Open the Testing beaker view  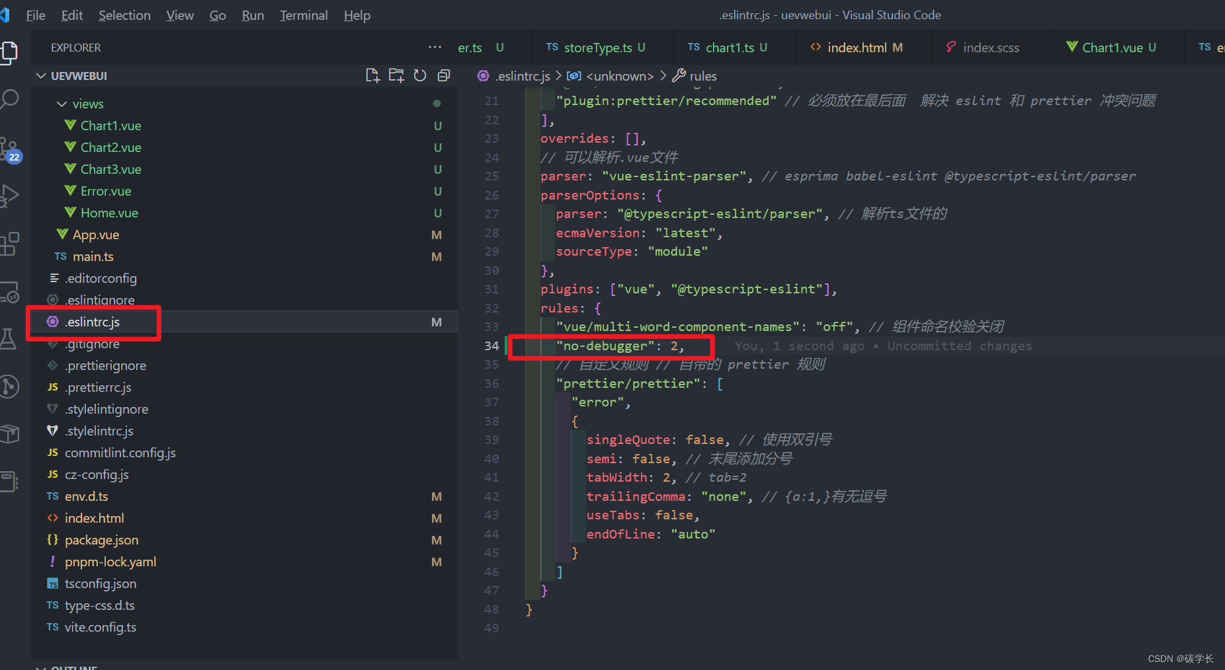[x=8, y=339]
